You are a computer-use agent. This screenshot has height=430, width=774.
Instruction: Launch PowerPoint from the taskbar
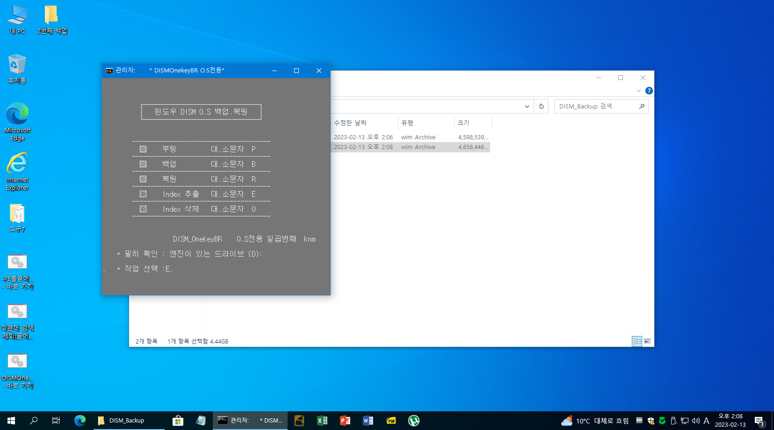(345, 421)
